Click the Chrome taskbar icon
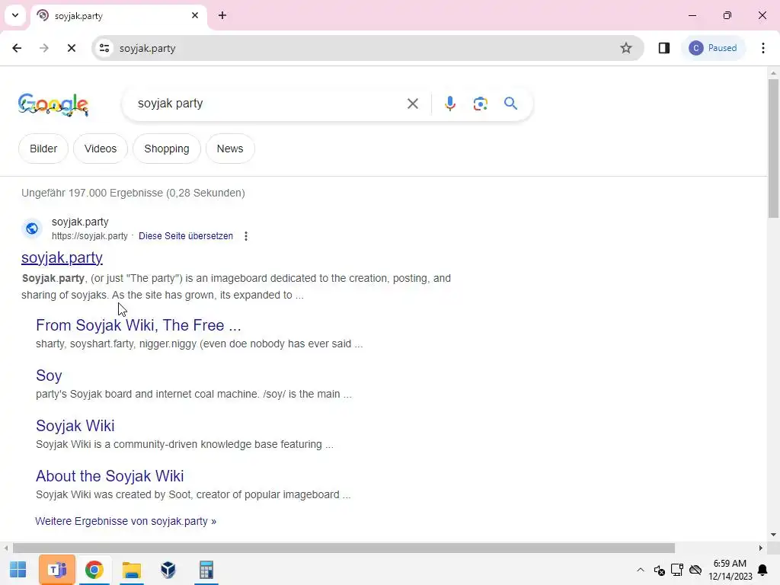Image resolution: width=780 pixels, height=585 pixels. 94,570
